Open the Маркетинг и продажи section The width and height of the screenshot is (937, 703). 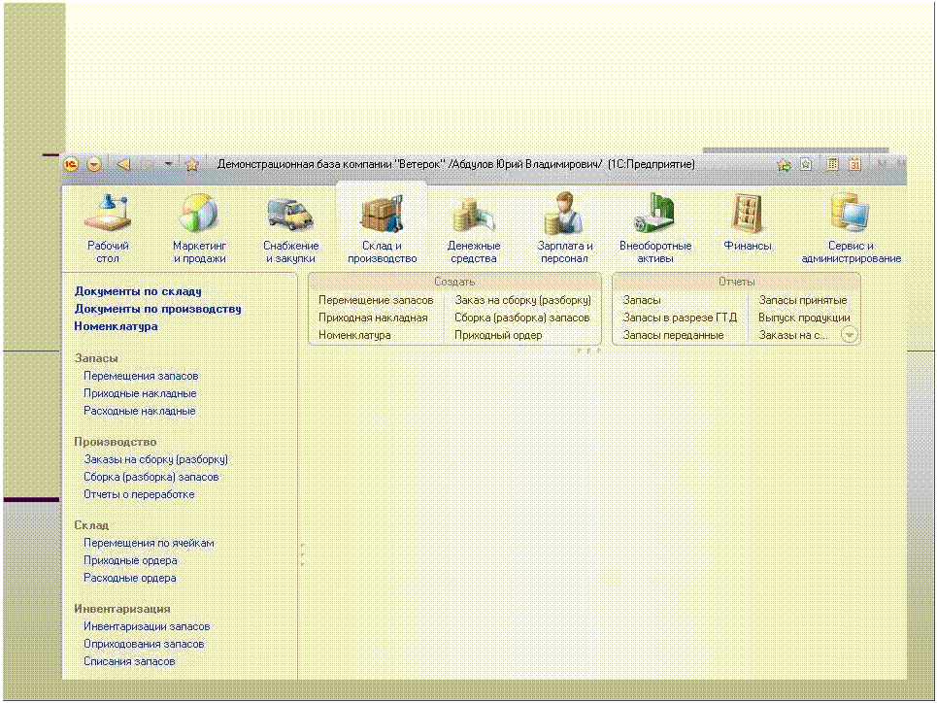tap(200, 228)
